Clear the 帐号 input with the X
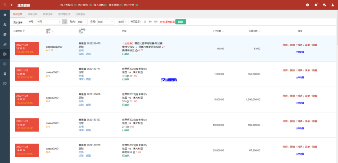Viewport: 338px width, 163px height. coord(60,22)
